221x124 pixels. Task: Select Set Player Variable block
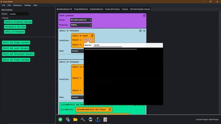pyautogui.click(x=16, y=60)
